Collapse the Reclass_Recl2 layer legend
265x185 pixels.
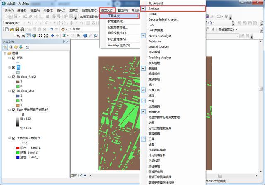pyautogui.click(x=10, y=77)
